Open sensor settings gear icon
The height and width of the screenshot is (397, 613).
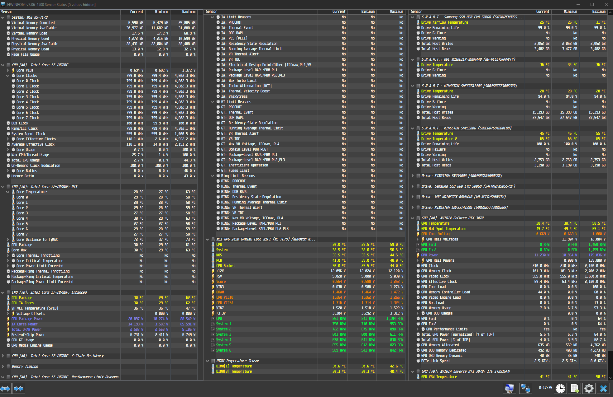click(x=589, y=389)
